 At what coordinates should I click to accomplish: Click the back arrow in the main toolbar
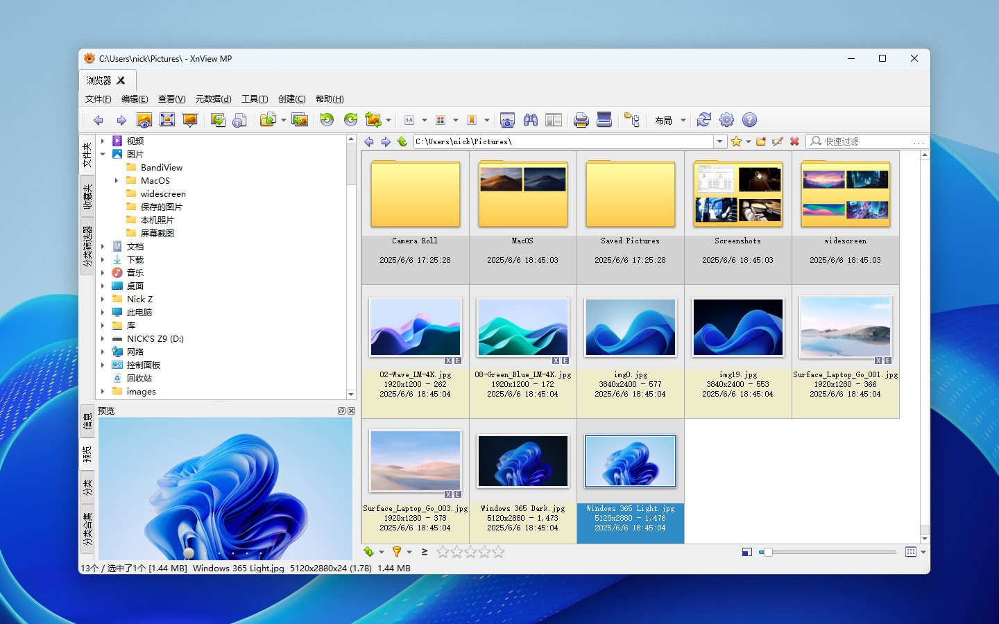point(99,120)
